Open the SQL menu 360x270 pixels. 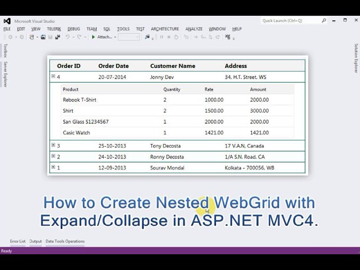(107, 29)
